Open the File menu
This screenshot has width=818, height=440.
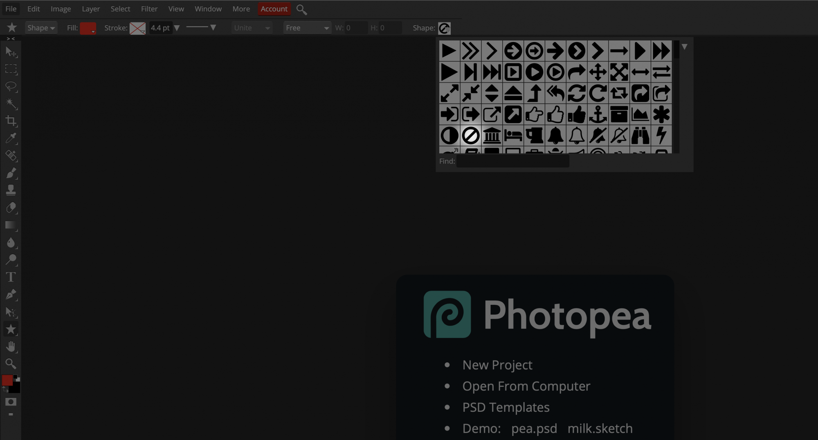(x=11, y=9)
